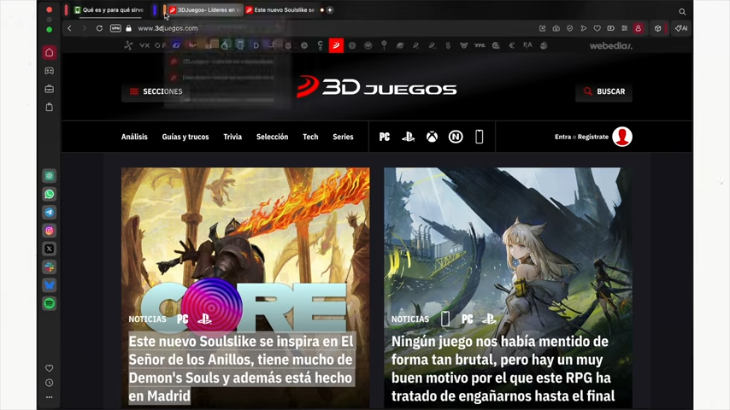Take a snapshot with the camera icon
This screenshot has height=410, width=730.
point(556,28)
